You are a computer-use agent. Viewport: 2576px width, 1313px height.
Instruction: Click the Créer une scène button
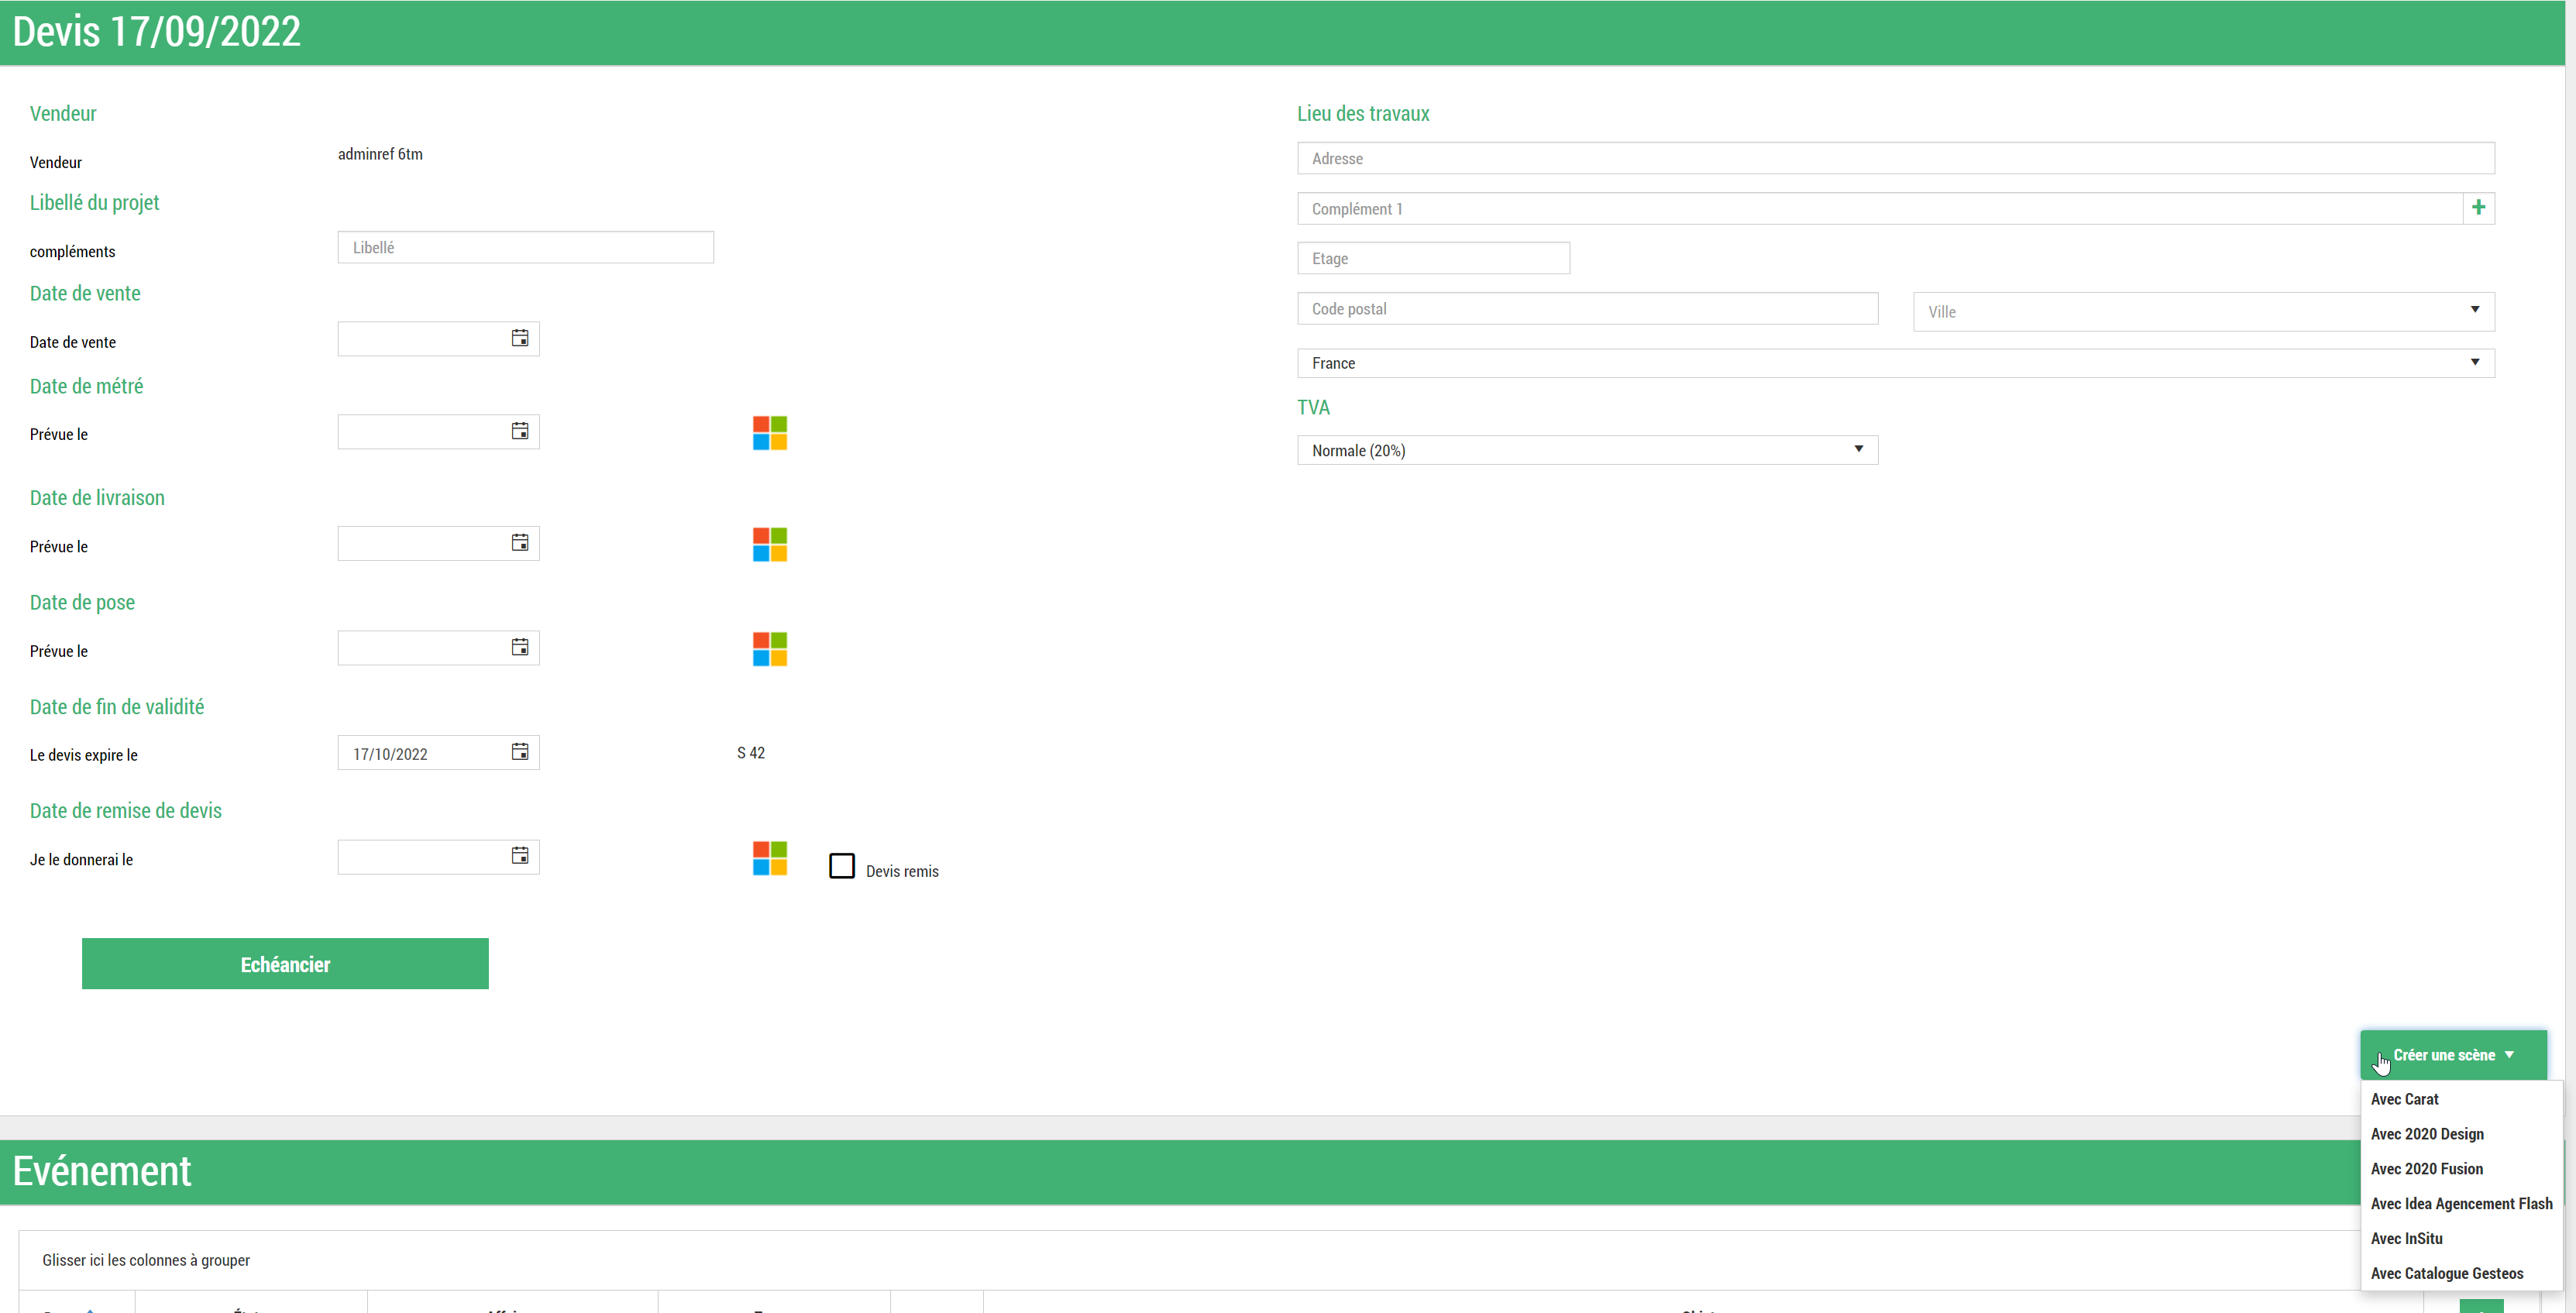pos(2452,1055)
